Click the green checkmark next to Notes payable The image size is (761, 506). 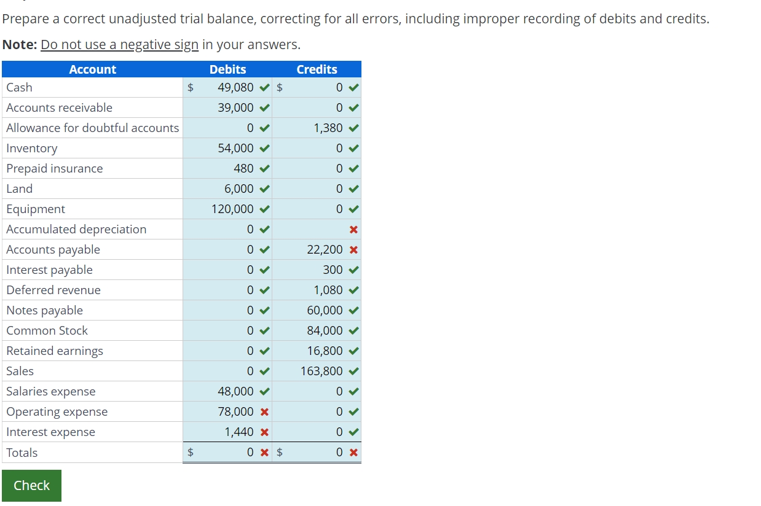click(355, 310)
